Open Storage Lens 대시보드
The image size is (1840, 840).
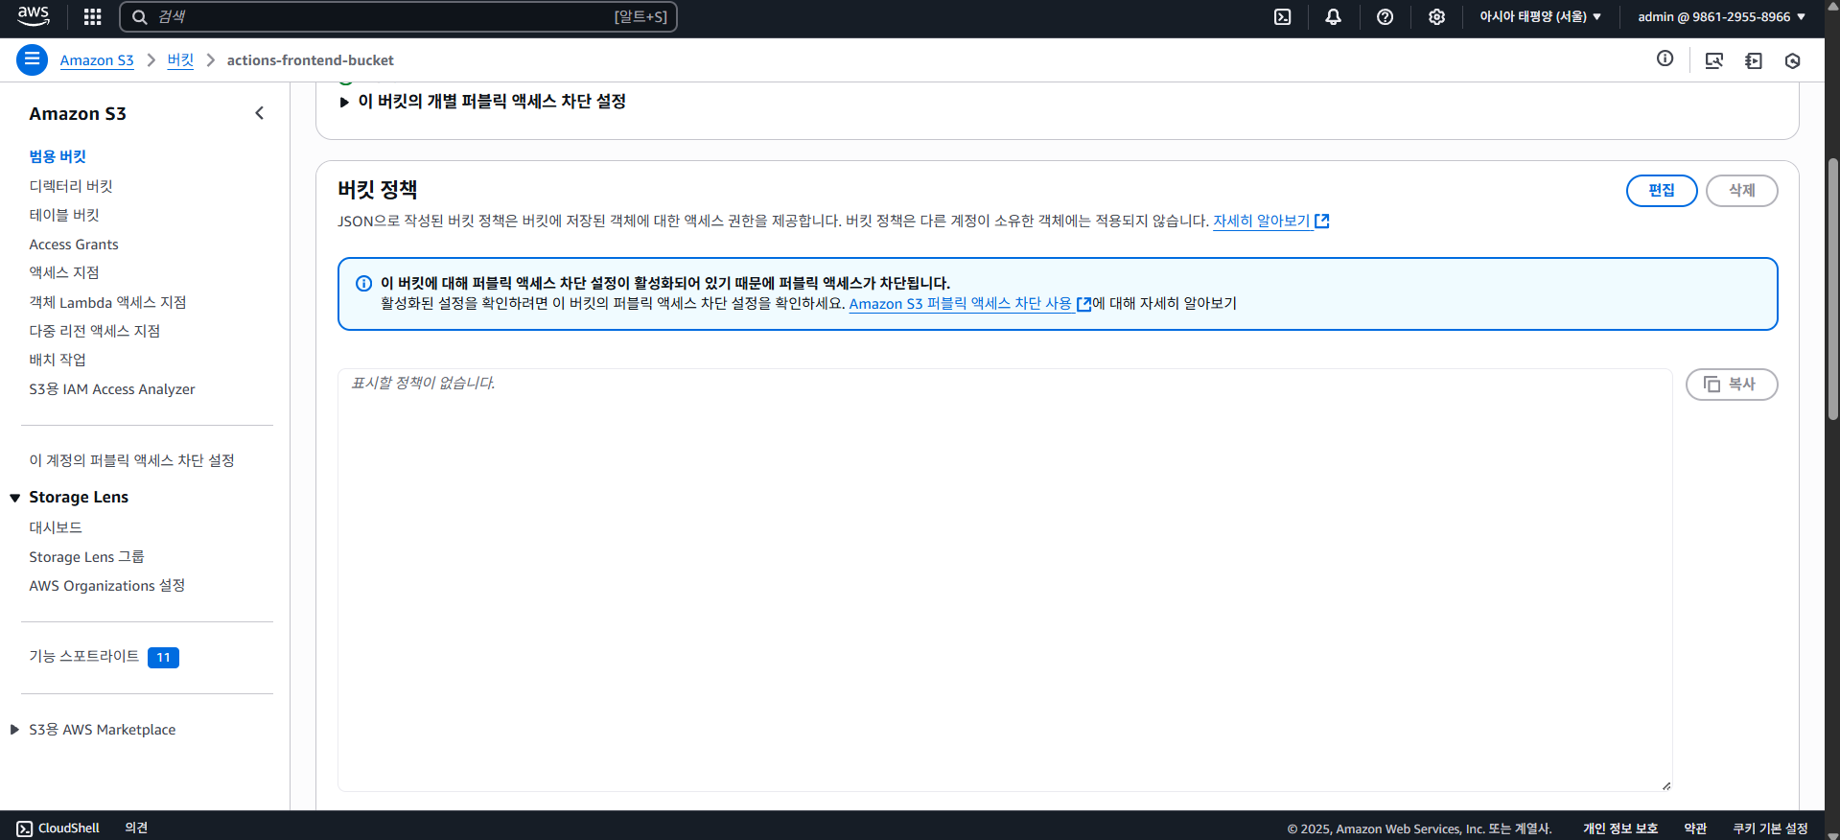(56, 527)
